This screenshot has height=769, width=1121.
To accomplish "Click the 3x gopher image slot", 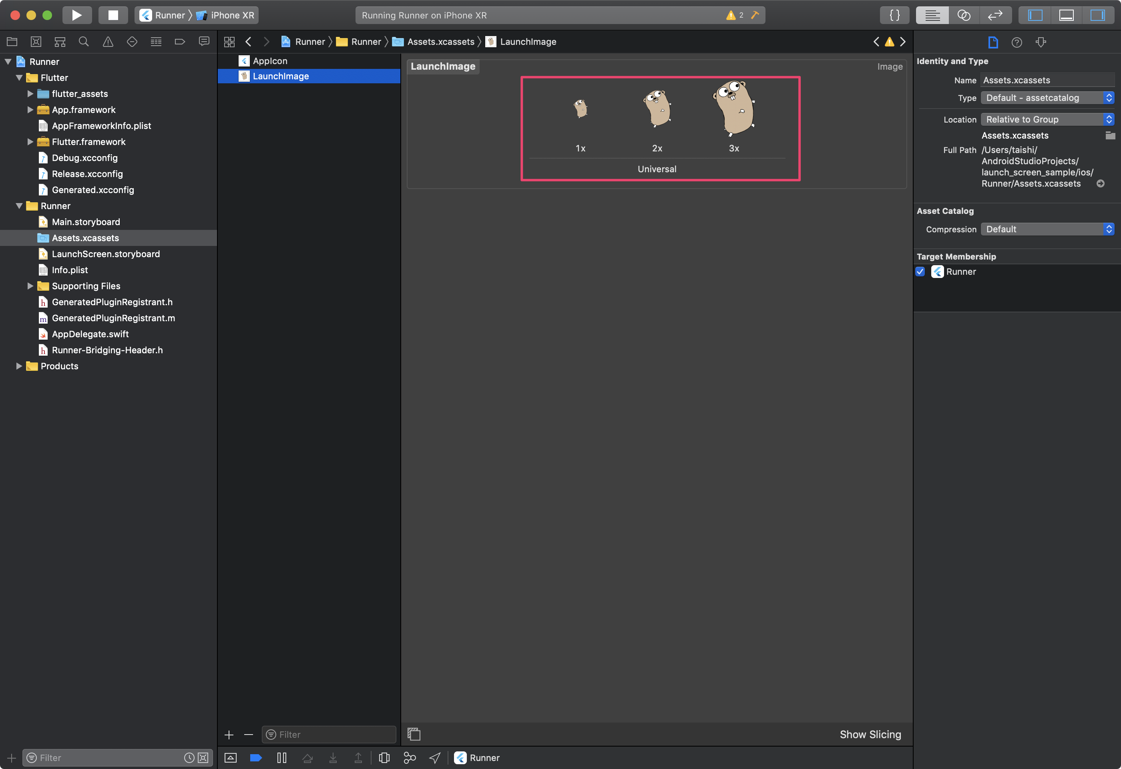I will [734, 109].
